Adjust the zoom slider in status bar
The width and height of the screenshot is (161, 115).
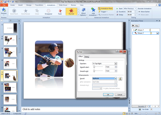pyautogui.click(x=146, y=113)
